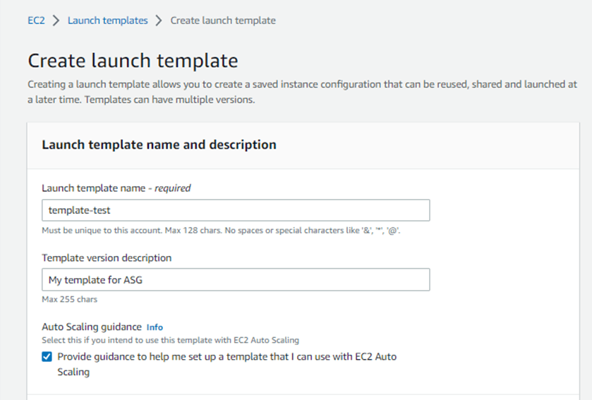Click the 'Launch template name - required' label
592x400 pixels.
116,188
